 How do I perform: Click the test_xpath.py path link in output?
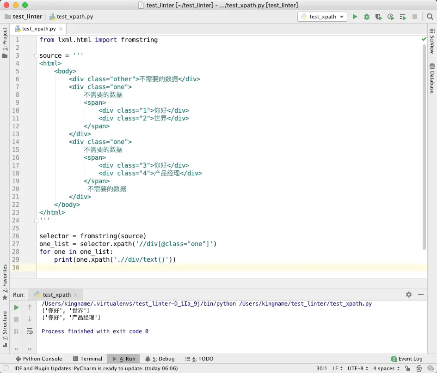coord(305,304)
